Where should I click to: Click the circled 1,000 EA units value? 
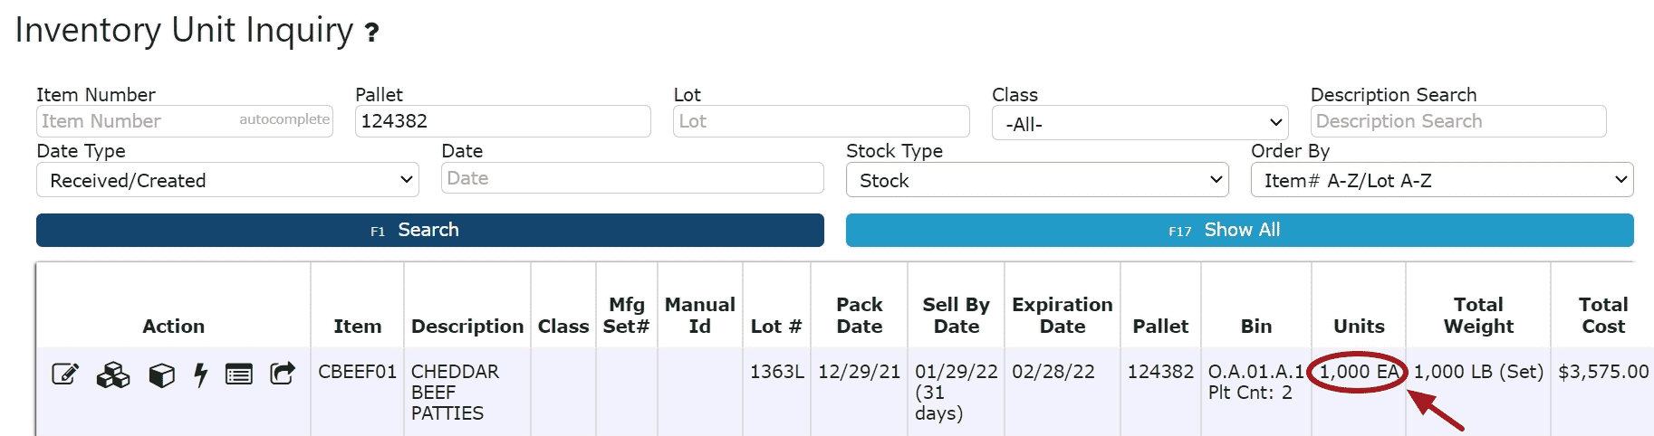[1358, 372]
